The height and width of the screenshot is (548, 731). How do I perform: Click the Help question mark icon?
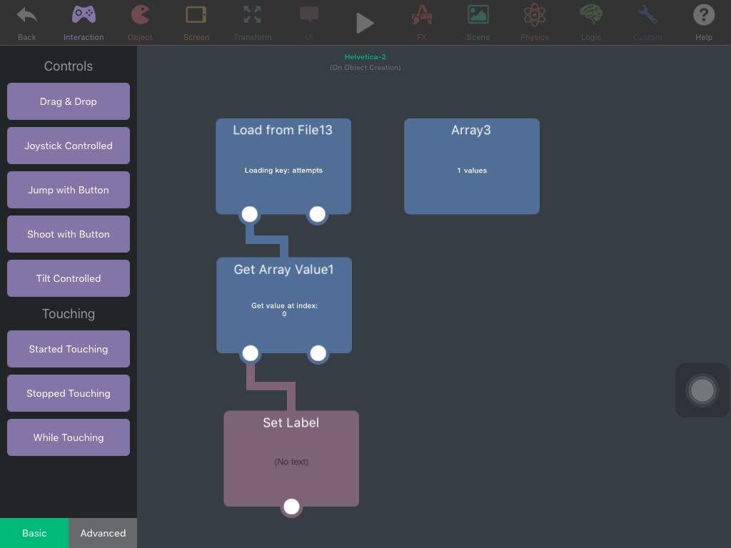pyautogui.click(x=703, y=16)
